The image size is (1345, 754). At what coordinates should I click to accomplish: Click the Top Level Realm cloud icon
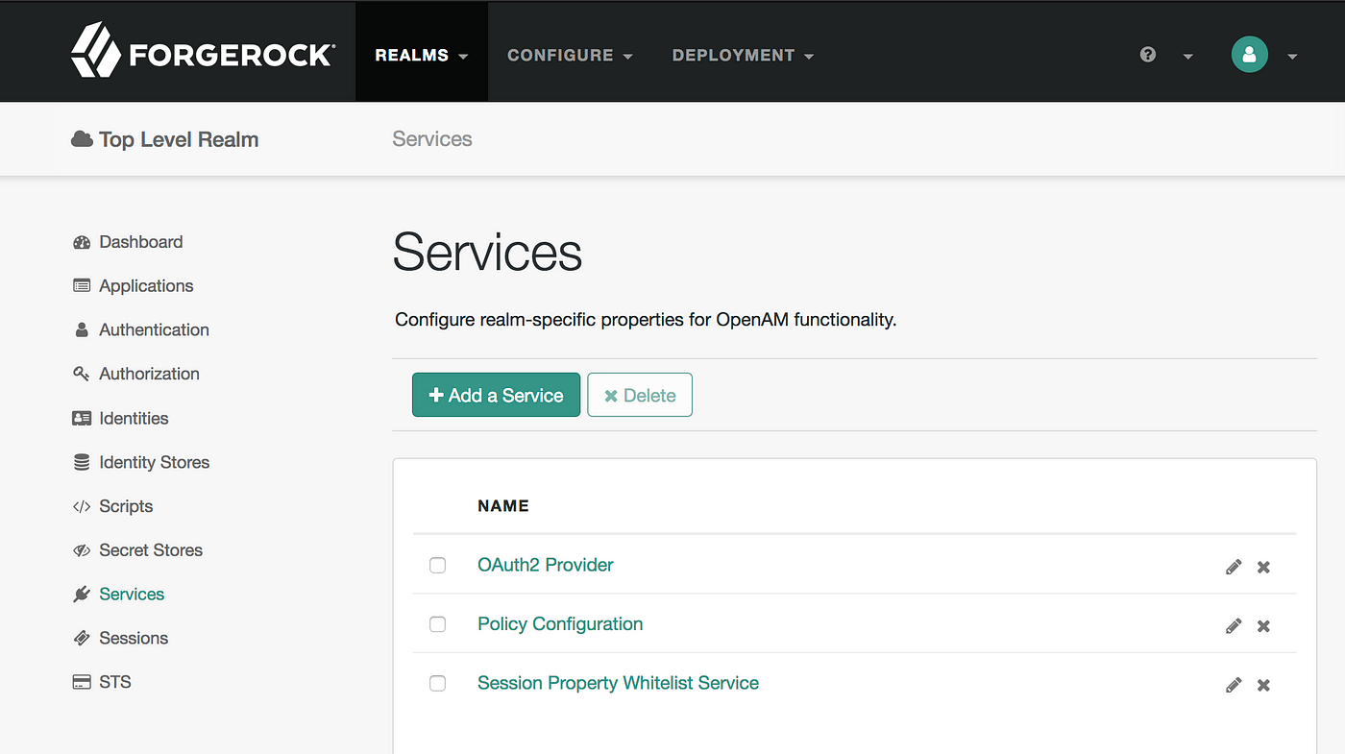(82, 139)
